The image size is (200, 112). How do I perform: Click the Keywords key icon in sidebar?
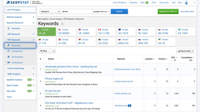coord(9,45)
